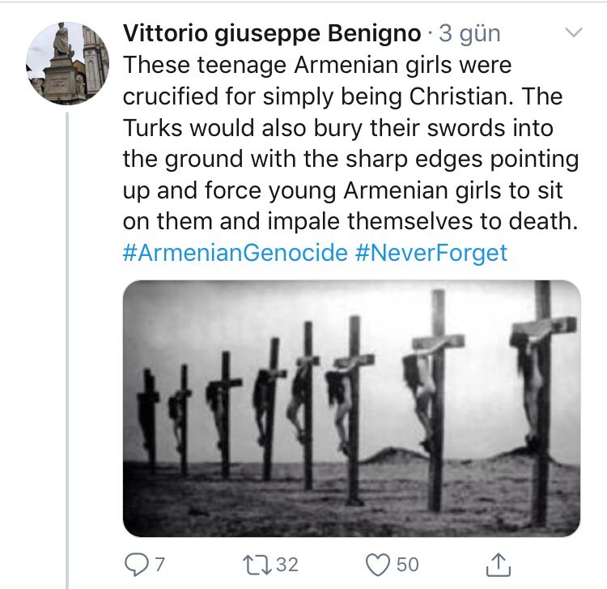607x589 pixels.
Task: Click the reply count showing 7
Action: (x=160, y=565)
